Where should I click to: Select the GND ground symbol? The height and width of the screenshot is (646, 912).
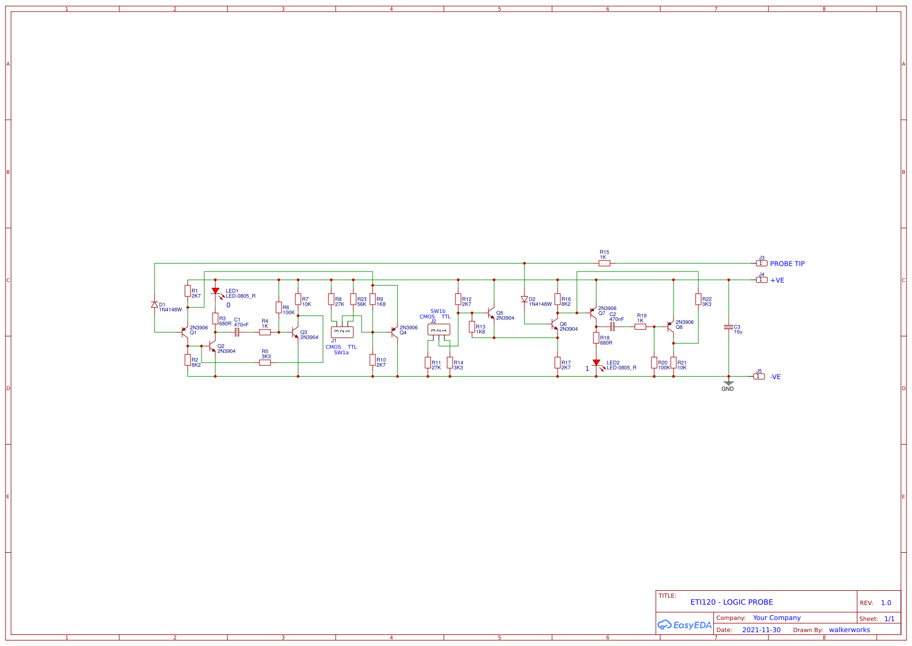(729, 383)
